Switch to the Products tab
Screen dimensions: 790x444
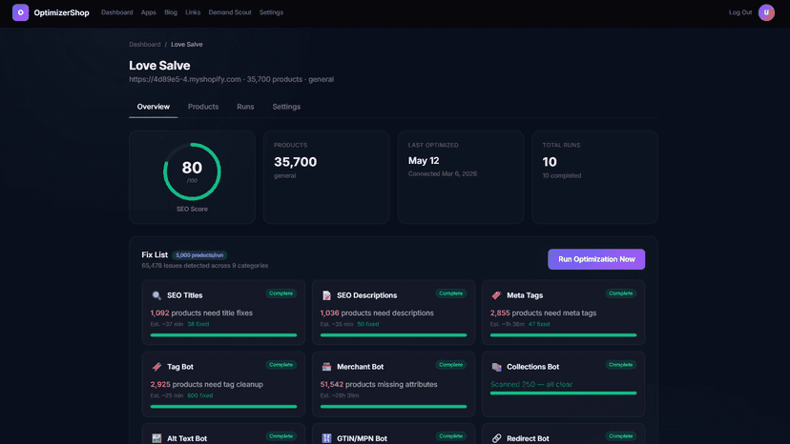click(x=203, y=107)
